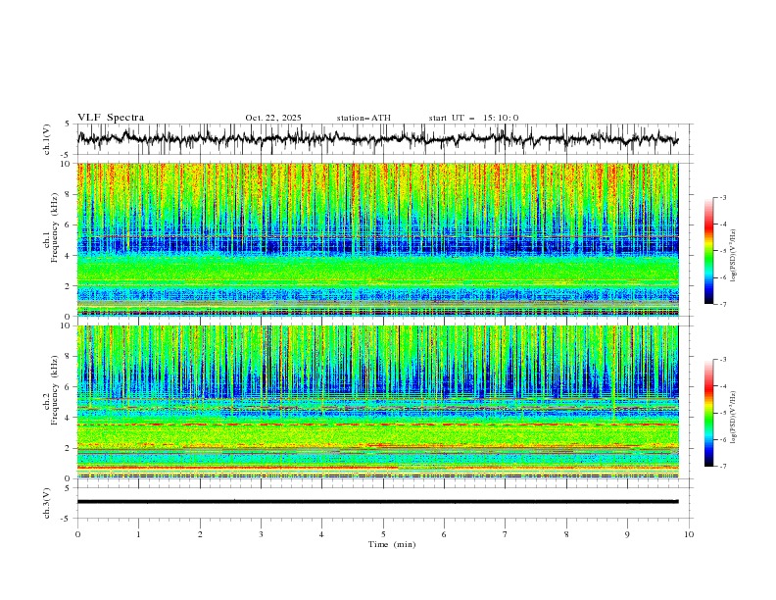The height and width of the screenshot is (600, 776).
Task: Click the time axis tick label '10'
Action: [689, 534]
